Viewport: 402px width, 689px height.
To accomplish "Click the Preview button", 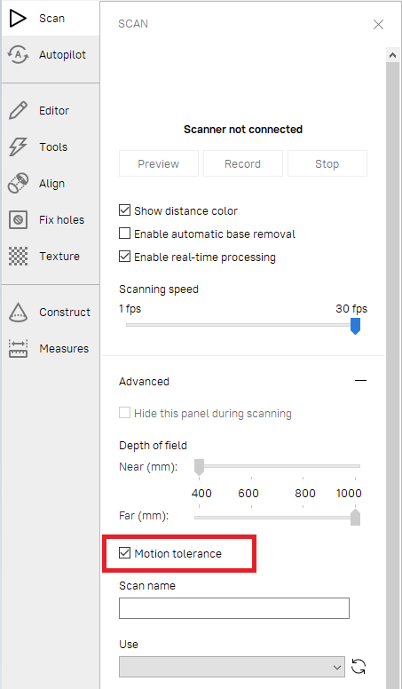I will [159, 164].
